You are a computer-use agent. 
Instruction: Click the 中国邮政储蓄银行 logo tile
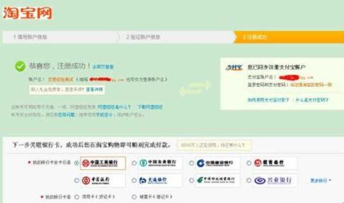217,180
